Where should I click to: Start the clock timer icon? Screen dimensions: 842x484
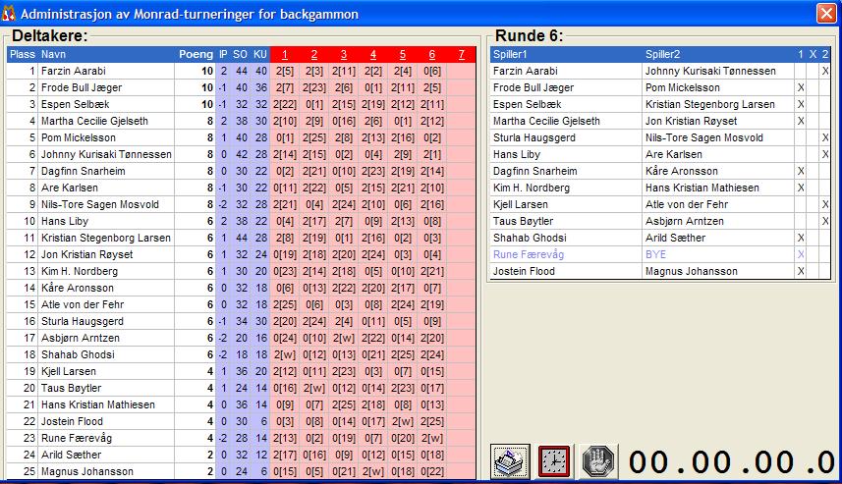tap(554, 461)
